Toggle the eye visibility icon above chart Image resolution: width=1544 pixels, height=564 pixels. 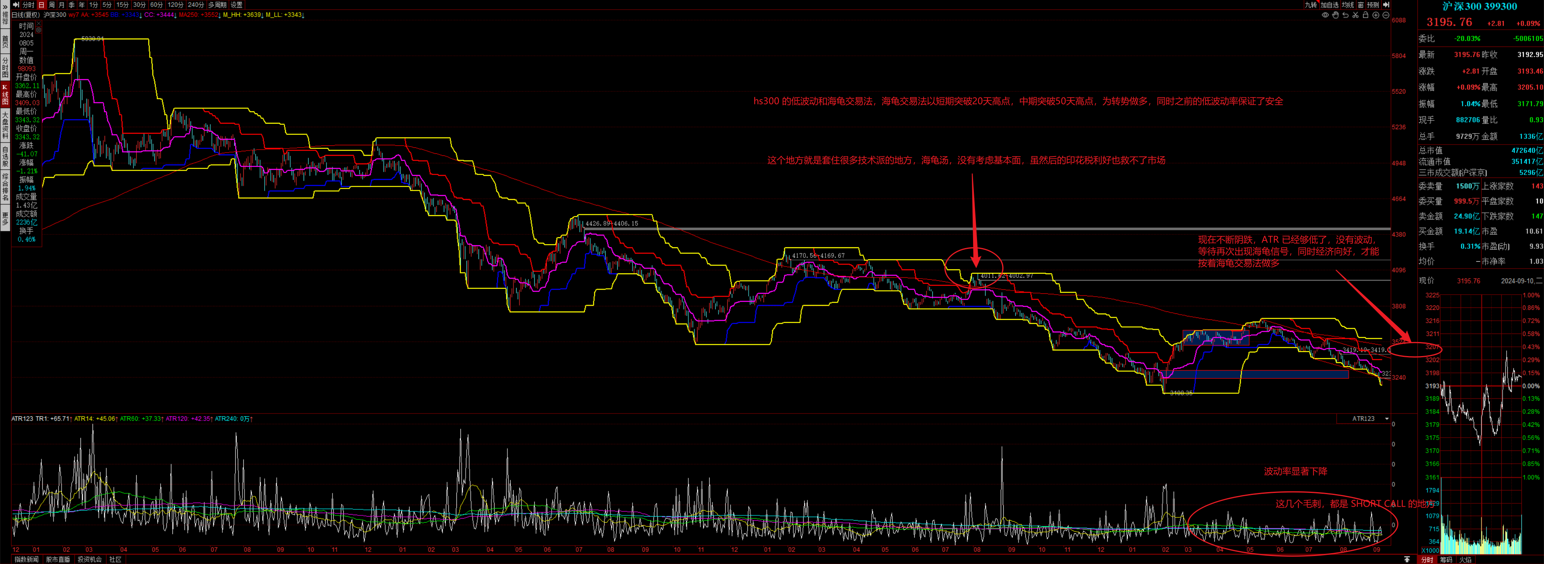point(1324,15)
